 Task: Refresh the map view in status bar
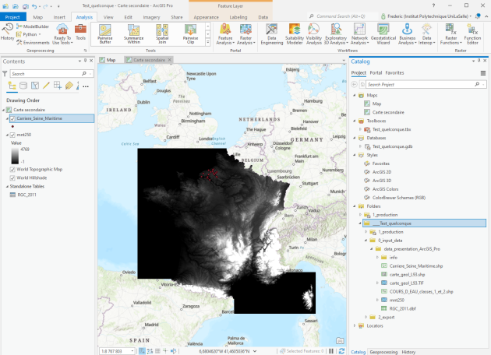tap(341, 351)
